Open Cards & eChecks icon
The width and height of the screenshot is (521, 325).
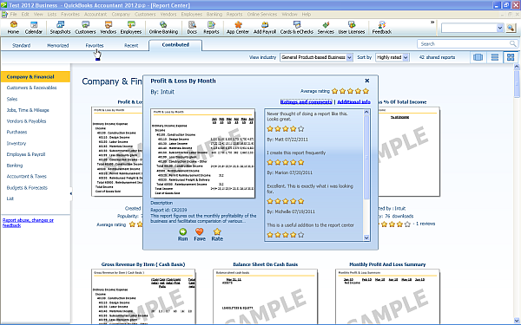pyautogui.click(x=297, y=28)
